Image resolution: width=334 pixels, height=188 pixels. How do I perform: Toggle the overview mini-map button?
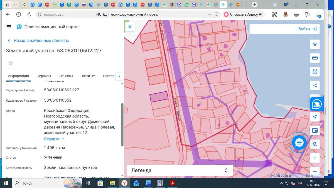click(315, 130)
